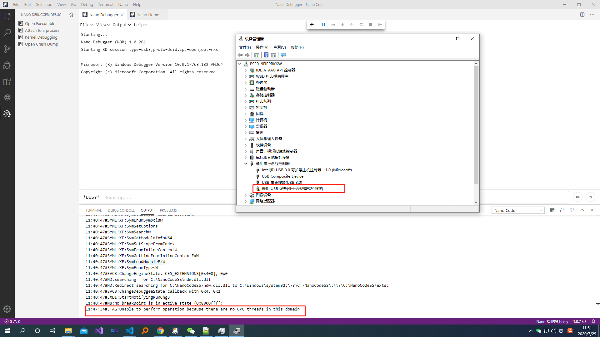The image size is (600, 337).
Task: Open the globe icon view in activity bar
Action: [x=7, y=98]
